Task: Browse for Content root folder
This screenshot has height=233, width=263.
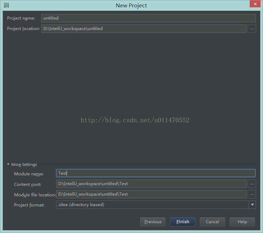Action: (252, 184)
